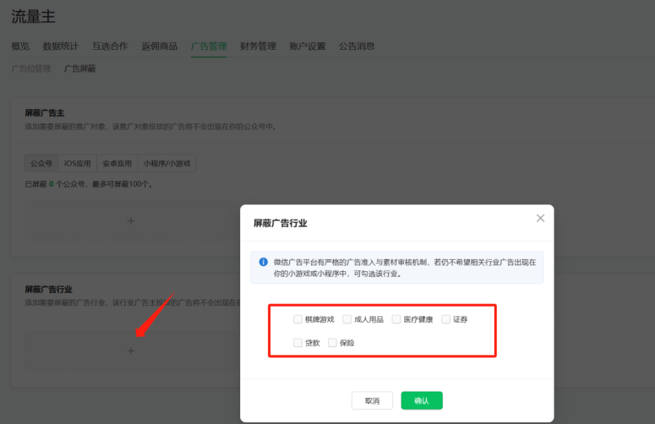Open the 账户设置 tab
The width and height of the screenshot is (655, 424).
307,46
